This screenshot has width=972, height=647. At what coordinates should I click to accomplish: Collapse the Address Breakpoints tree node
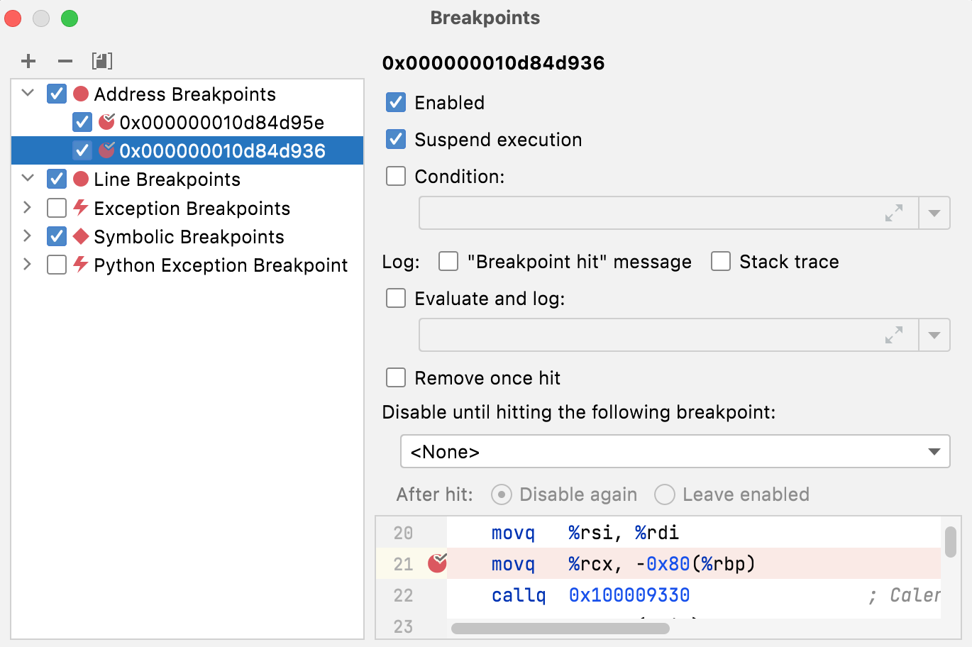27,94
